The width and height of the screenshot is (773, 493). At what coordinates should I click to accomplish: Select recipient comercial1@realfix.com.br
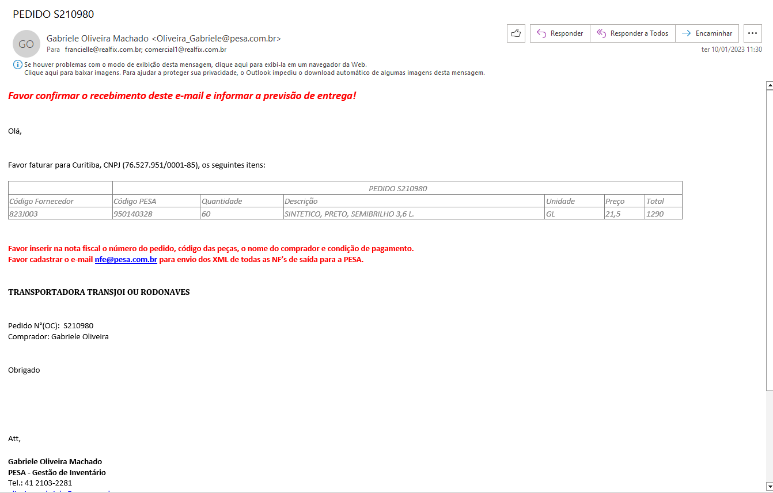click(185, 50)
